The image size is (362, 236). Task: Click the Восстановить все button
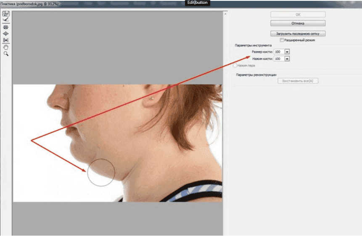tap(298, 81)
